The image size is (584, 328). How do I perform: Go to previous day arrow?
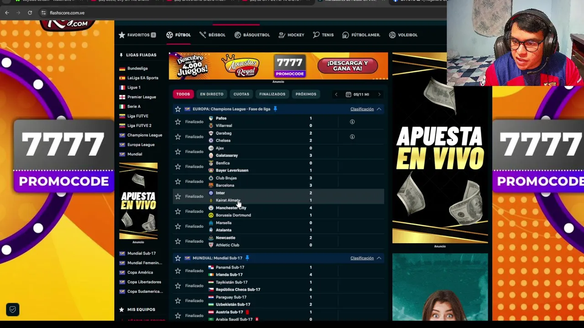click(336, 94)
